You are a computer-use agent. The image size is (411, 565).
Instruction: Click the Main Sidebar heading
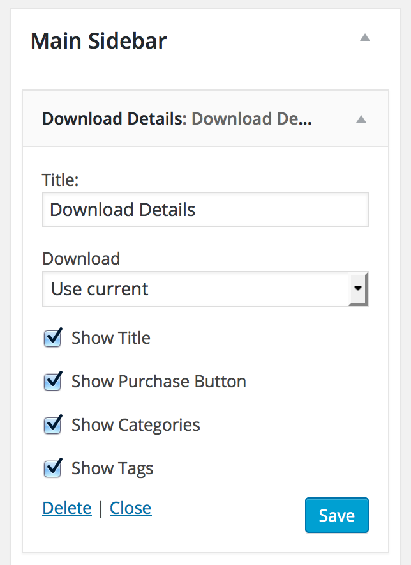[99, 41]
